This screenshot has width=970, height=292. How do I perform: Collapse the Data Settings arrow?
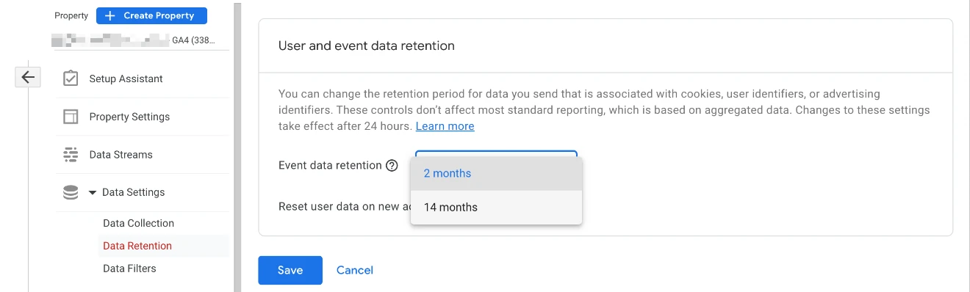click(x=93, y=193)
